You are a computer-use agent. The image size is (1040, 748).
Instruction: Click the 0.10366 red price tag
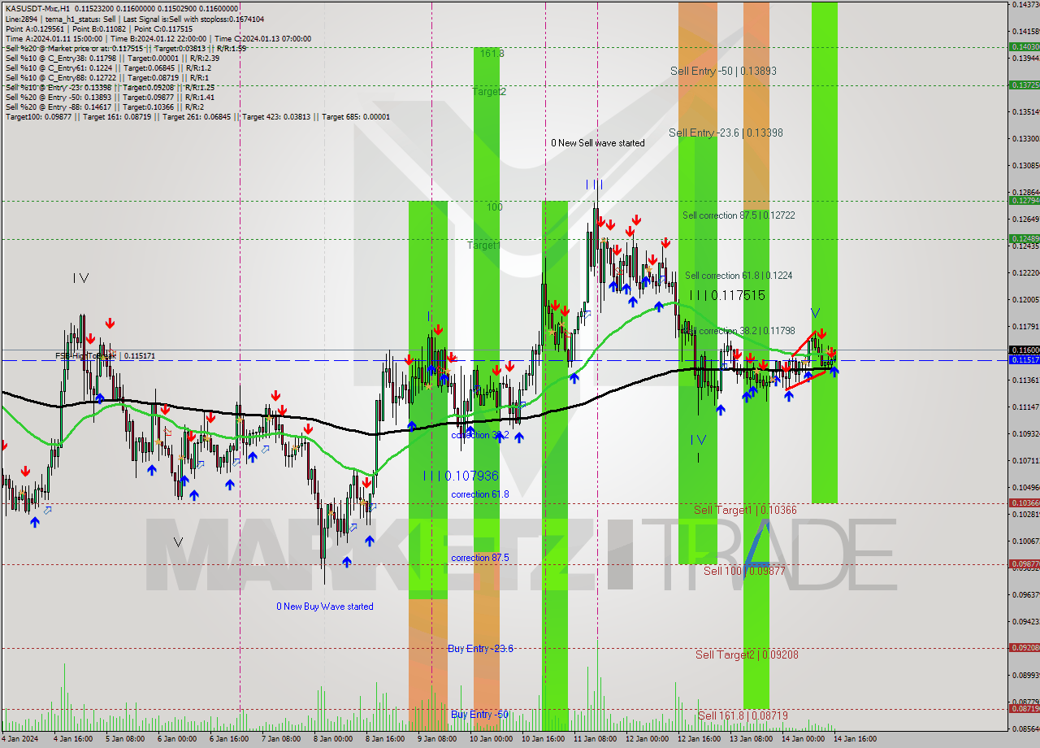click(x=1024, y=502)
